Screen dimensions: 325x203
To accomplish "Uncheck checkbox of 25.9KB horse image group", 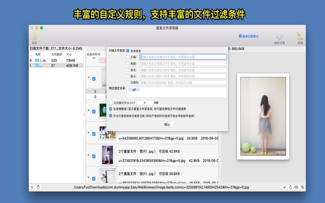I will point(94,134).
